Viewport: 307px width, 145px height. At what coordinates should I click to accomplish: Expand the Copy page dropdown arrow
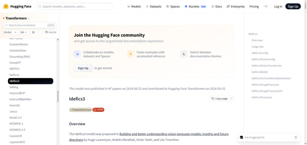pyautogui.click(x=231, y=99)
